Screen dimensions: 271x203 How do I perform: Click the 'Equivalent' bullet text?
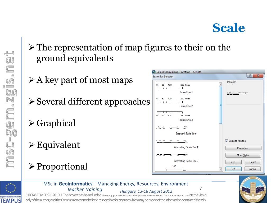click(x=58, y=145)
